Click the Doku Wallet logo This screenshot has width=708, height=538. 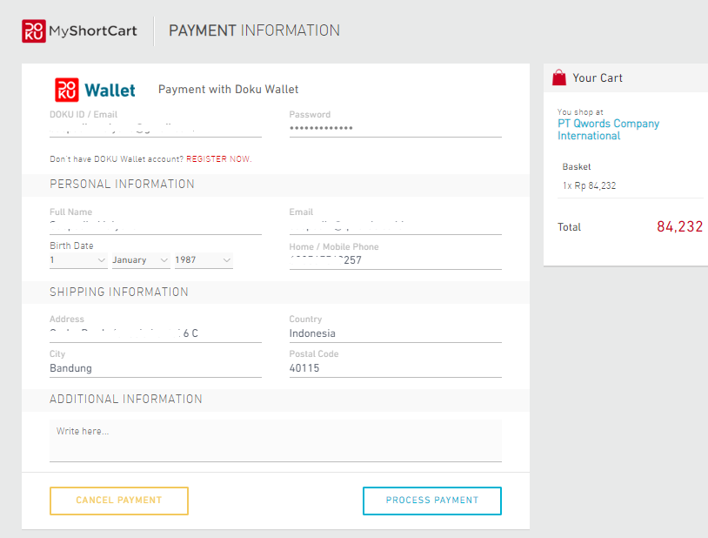(x=96, y=90)
